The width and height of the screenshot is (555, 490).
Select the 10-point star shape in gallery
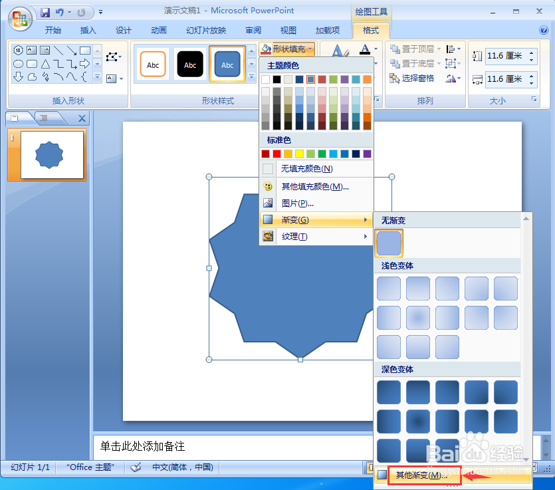pyautogui.click(x=19, y=51)
